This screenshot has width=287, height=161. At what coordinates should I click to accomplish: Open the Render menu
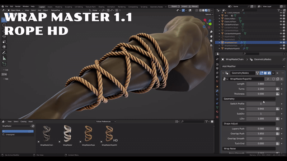coord(18,6)
